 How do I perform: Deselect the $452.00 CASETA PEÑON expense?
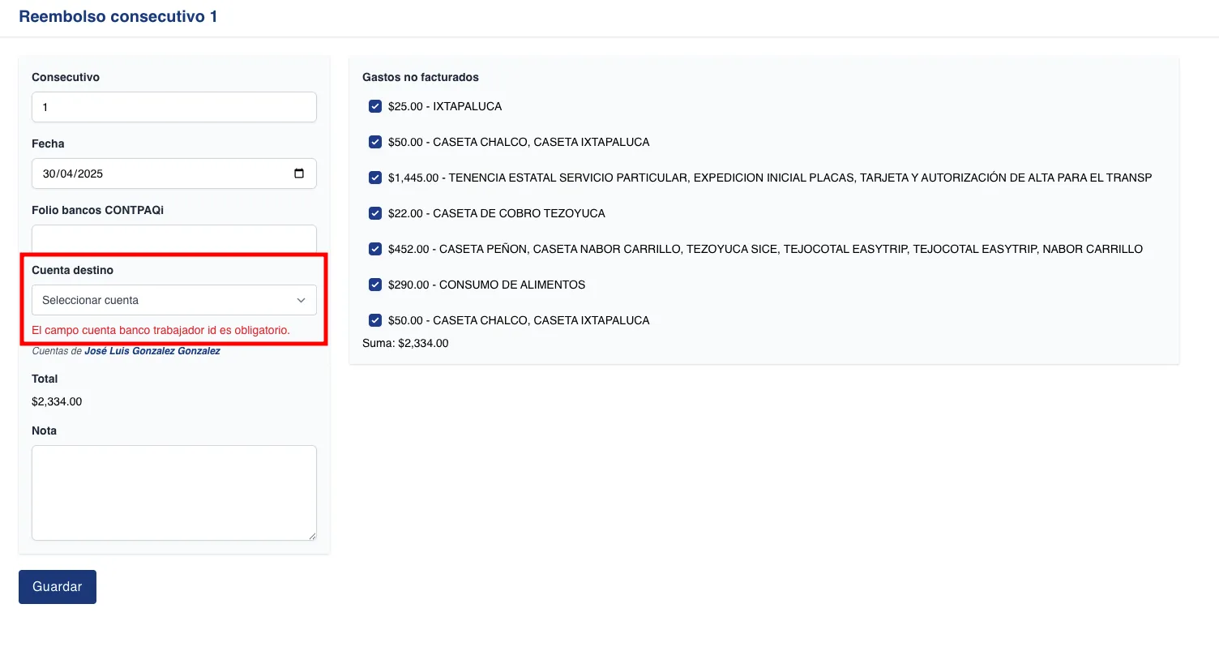pyautogui.click(x=375, y=249)
